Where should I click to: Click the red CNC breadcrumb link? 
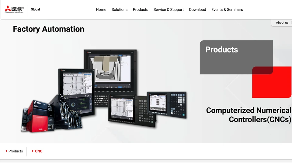click(x=39, y=151)
